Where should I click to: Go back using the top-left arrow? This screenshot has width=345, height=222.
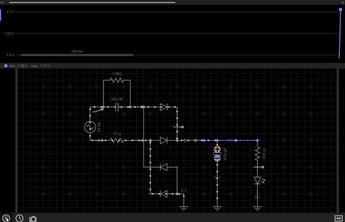coord(2,2)
